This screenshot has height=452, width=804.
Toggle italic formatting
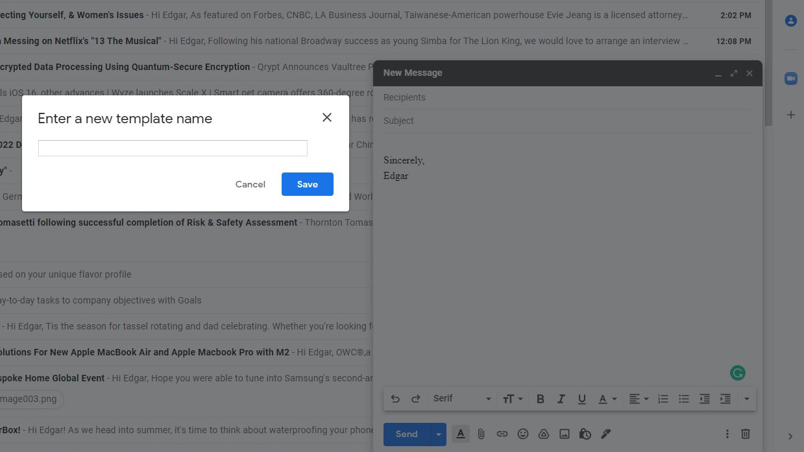[561, 399]
